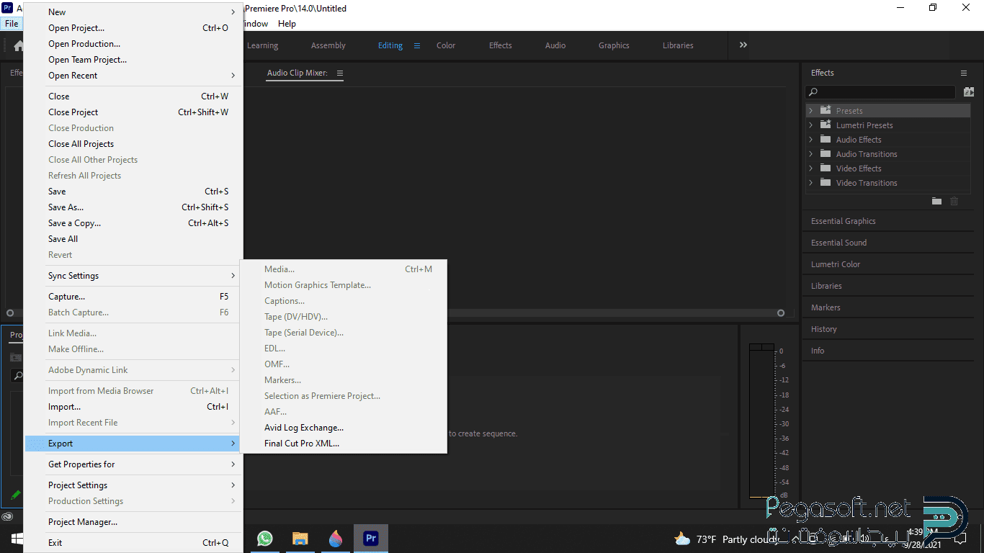This screenshot has height=553, width=984.
Task: Click the workspace overflow double-chevron icon
Action: click(743, 45)
